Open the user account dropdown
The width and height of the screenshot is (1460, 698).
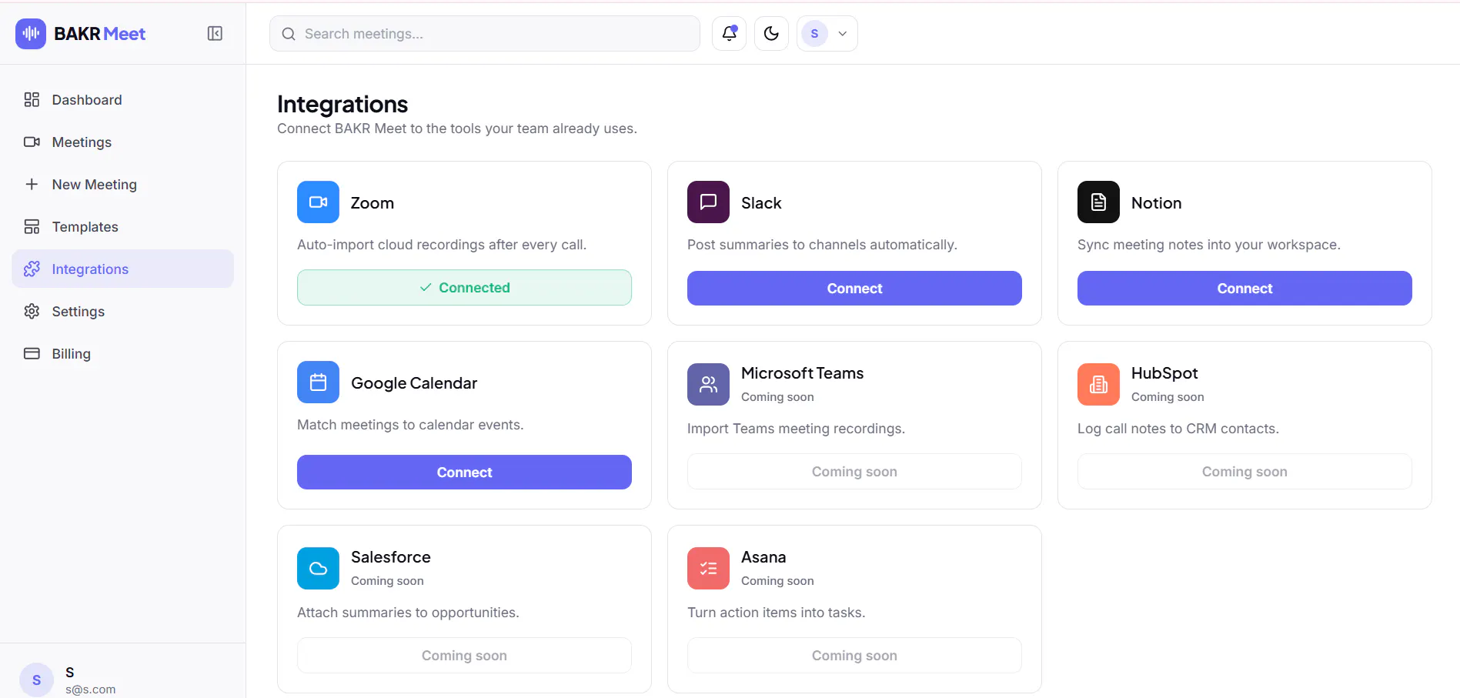[x=827, y=34]
